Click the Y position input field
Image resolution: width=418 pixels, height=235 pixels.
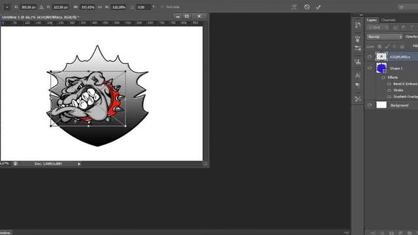[x=61, y=7]
